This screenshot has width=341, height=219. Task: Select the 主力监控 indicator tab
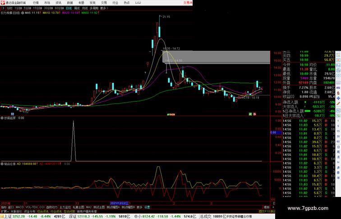(65, 207)
